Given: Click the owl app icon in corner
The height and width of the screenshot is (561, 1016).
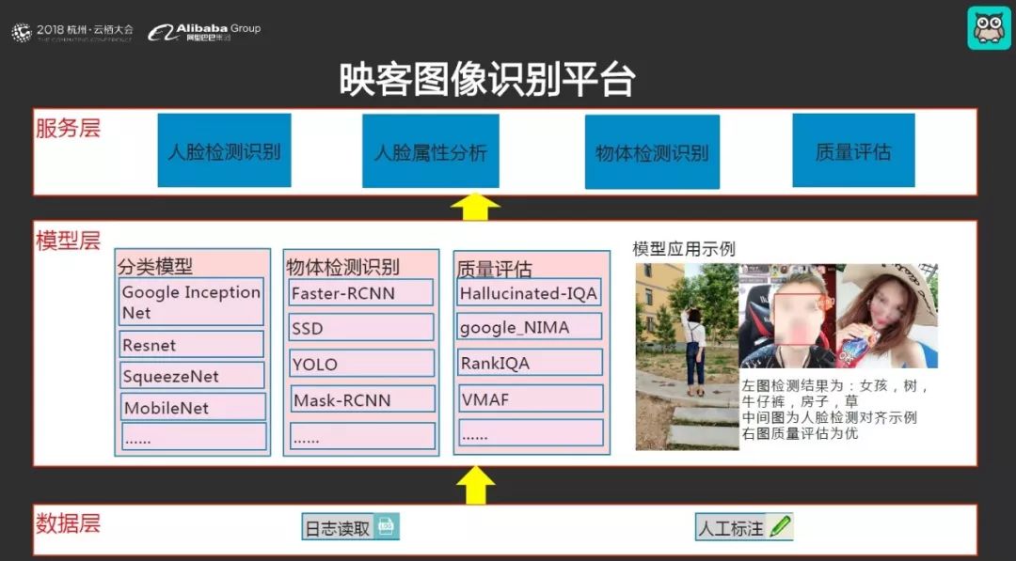Looking at the screenshot, I should click(x=989, y=27).
